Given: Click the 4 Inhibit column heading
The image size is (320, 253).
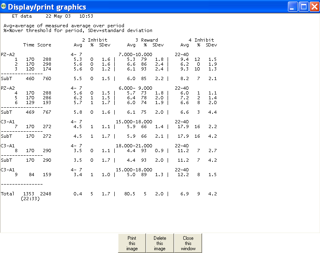Looking at the screenshot, I should coord(201,40).
